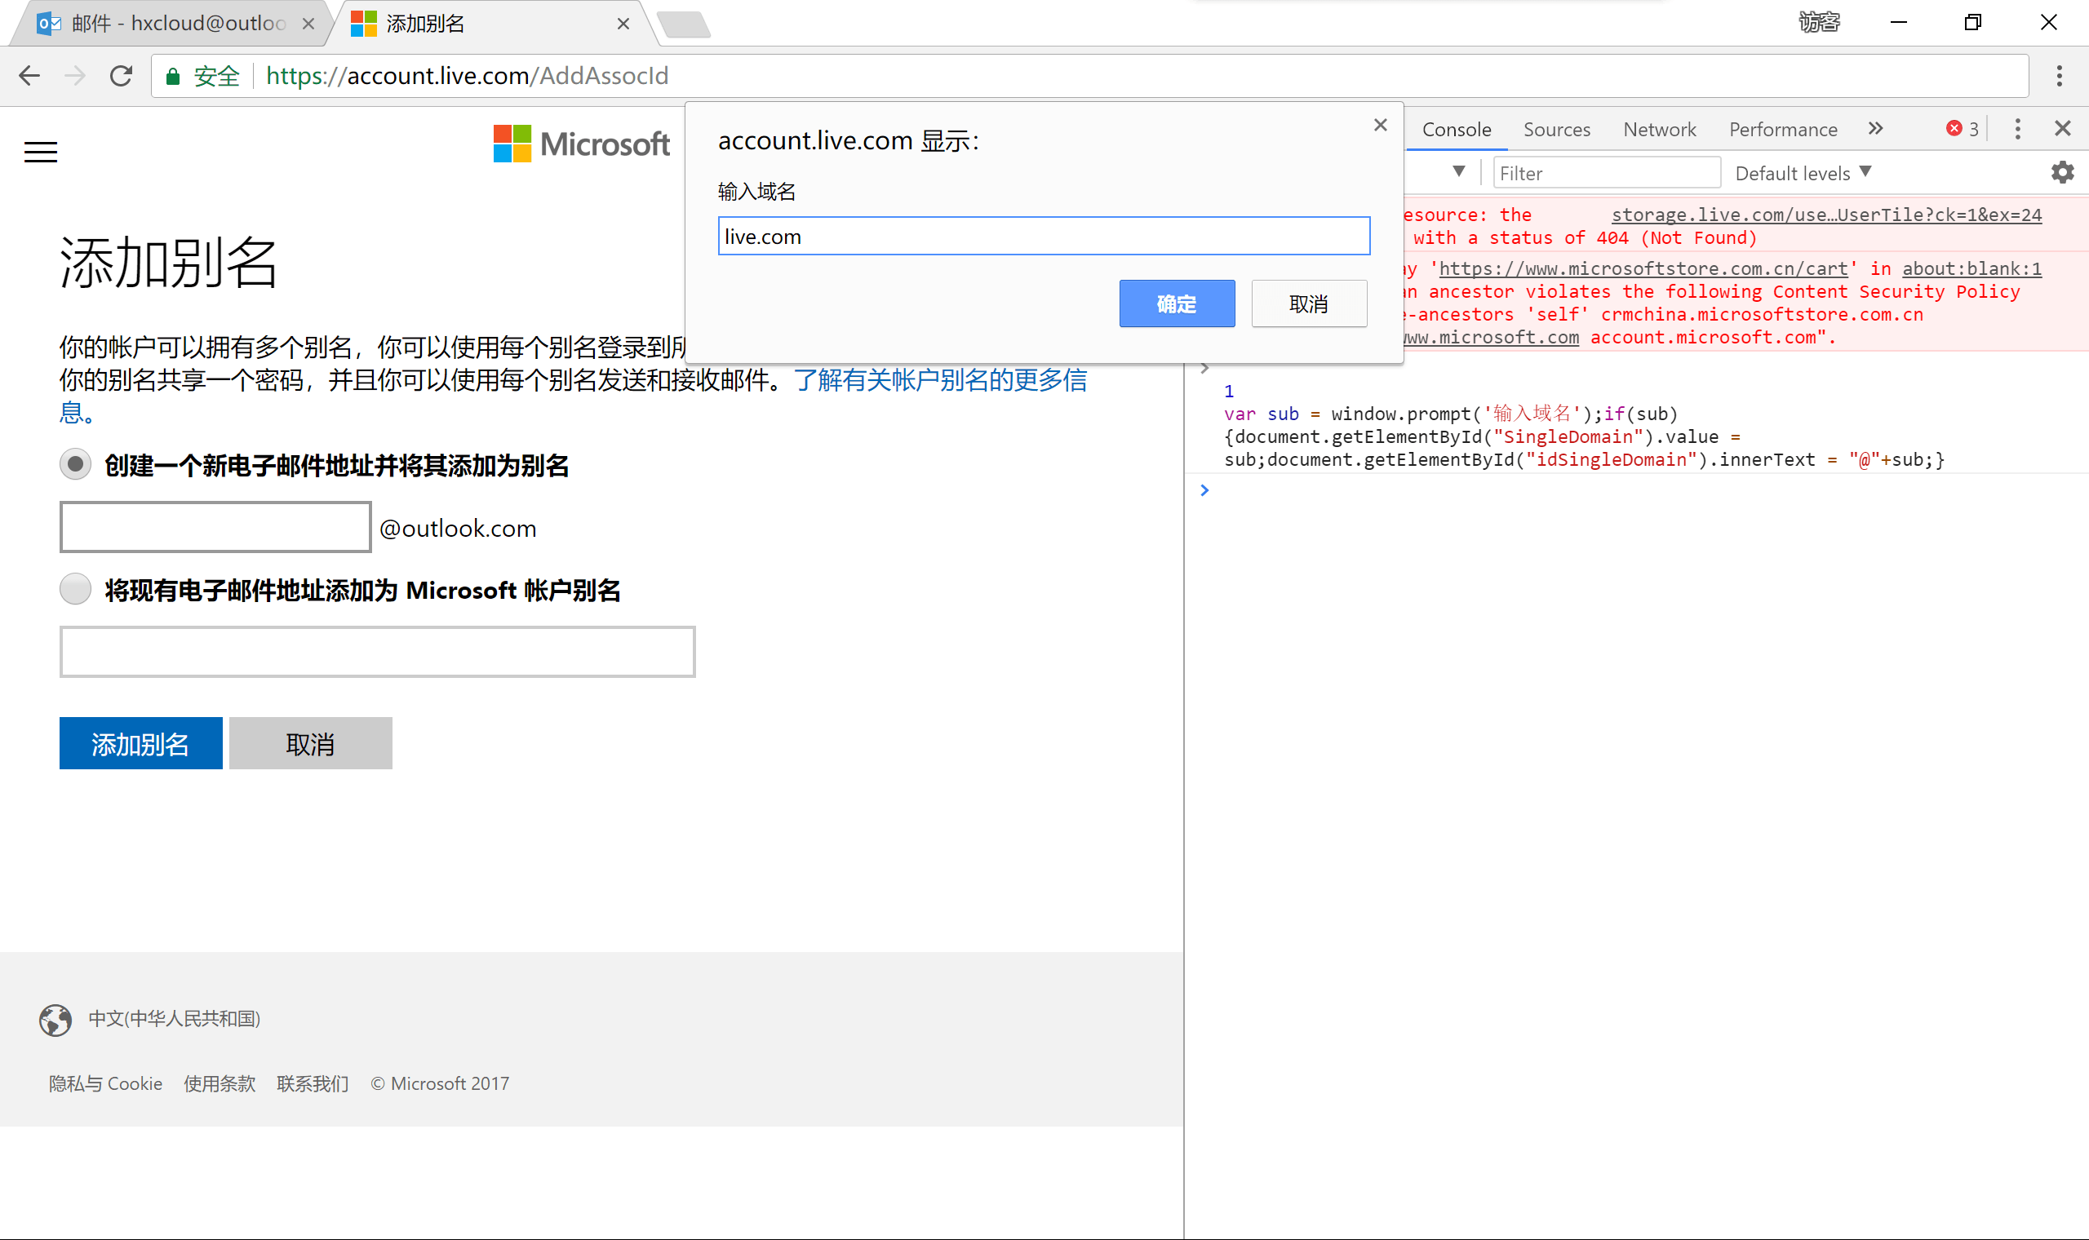Open the hamburger navigation menu
Viewport: 2089px width, 1240px height.
point(40,152)
